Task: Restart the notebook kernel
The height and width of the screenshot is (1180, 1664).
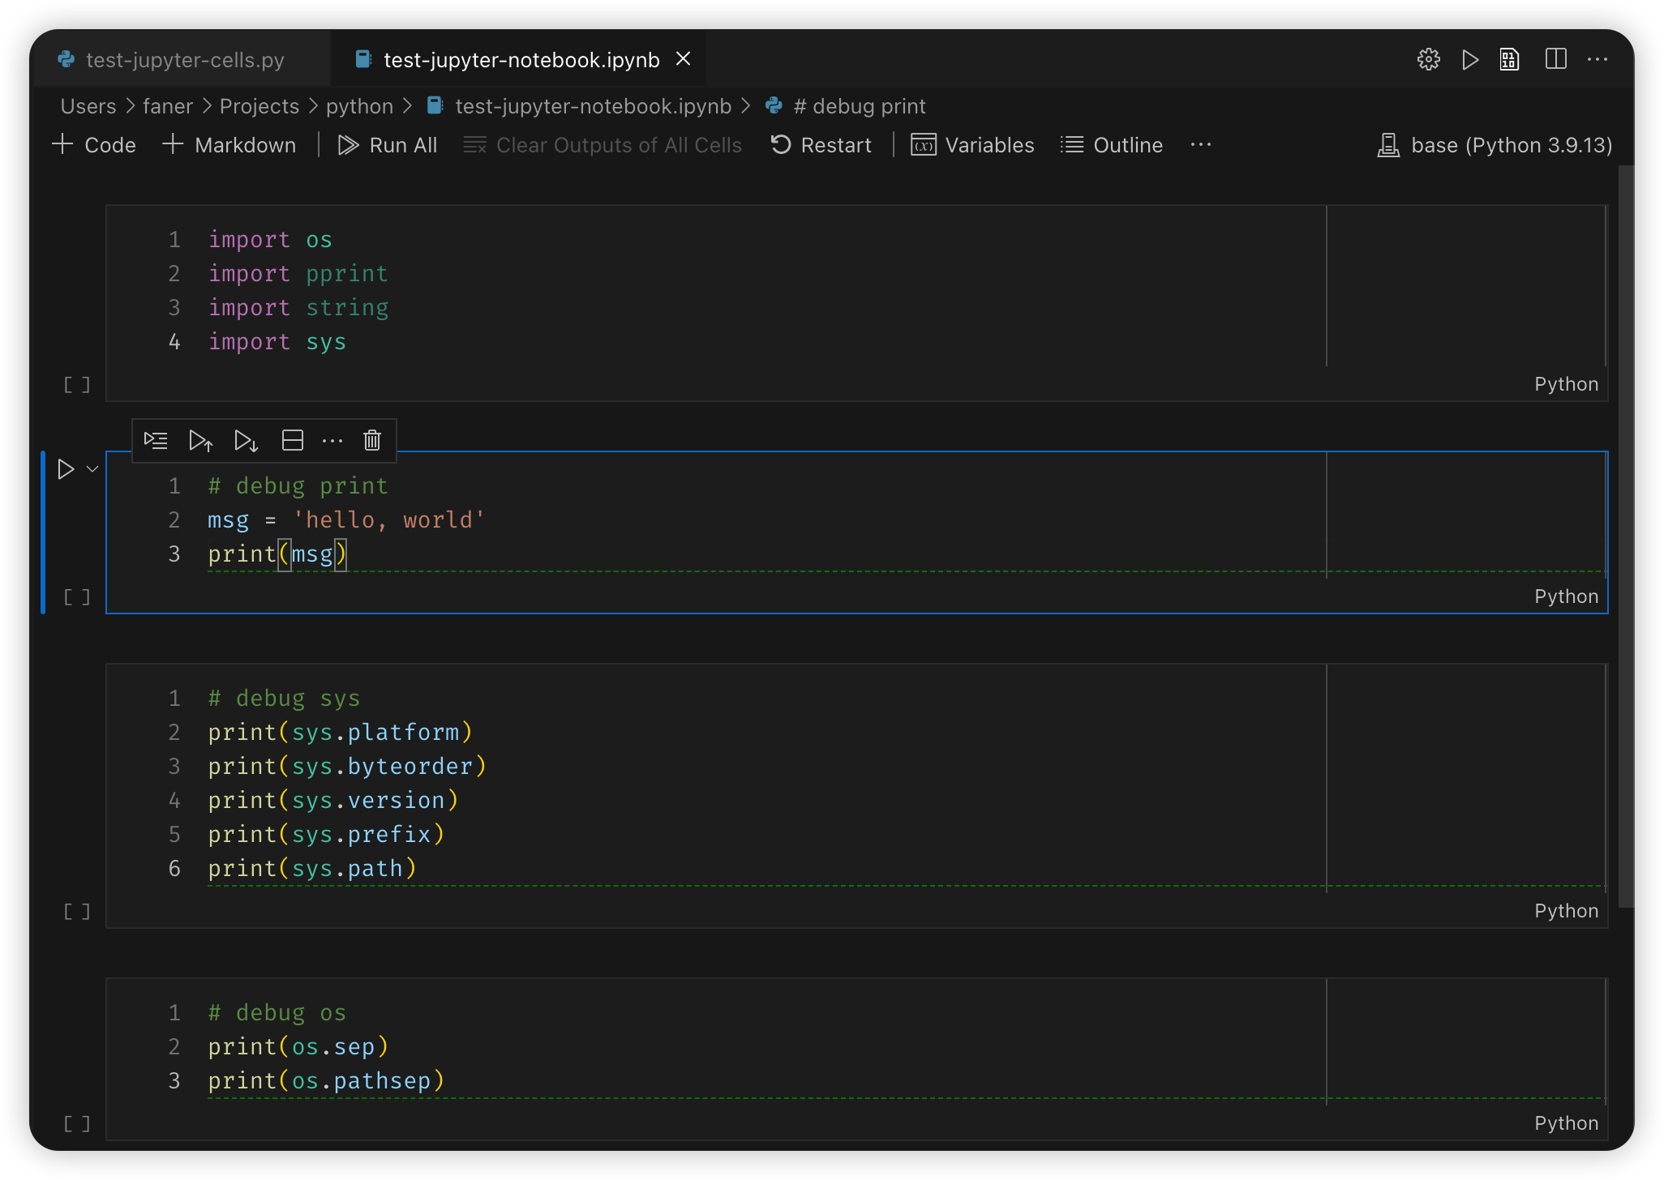Action: point(821,144)
